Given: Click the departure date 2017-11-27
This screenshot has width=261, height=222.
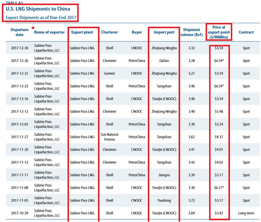Looking at the screenshot, I should tap(20, 137).
